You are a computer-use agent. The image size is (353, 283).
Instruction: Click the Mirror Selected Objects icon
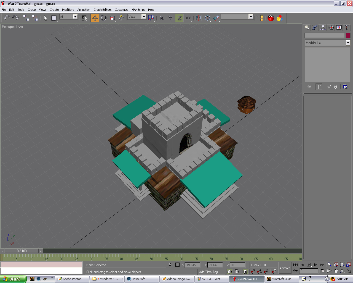[x=198, y=18]
